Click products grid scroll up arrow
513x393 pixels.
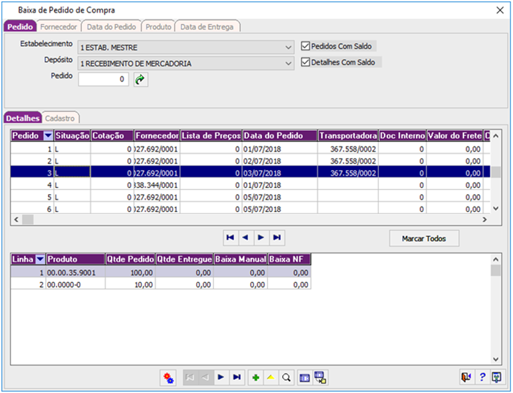click(496, 260)
